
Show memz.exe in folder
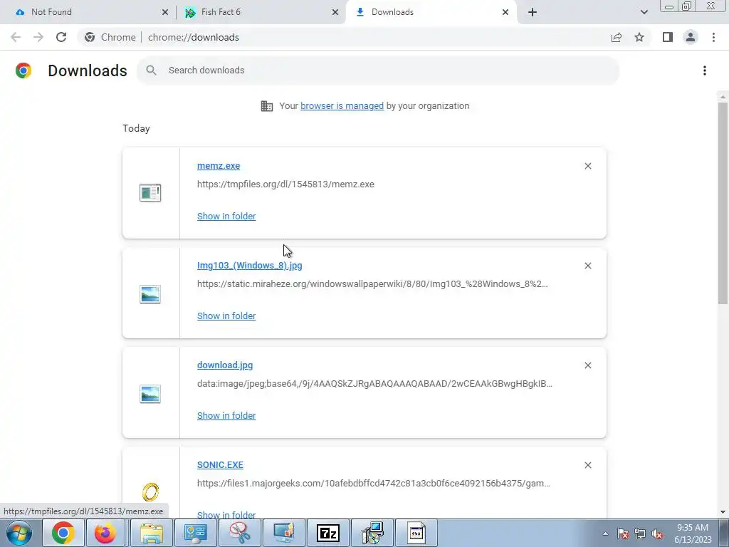click(x=226, y=217)
